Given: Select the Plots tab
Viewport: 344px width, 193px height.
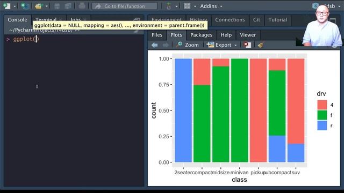Looking at the screenshot, I should pyautogui.click(x=176, y=35).
